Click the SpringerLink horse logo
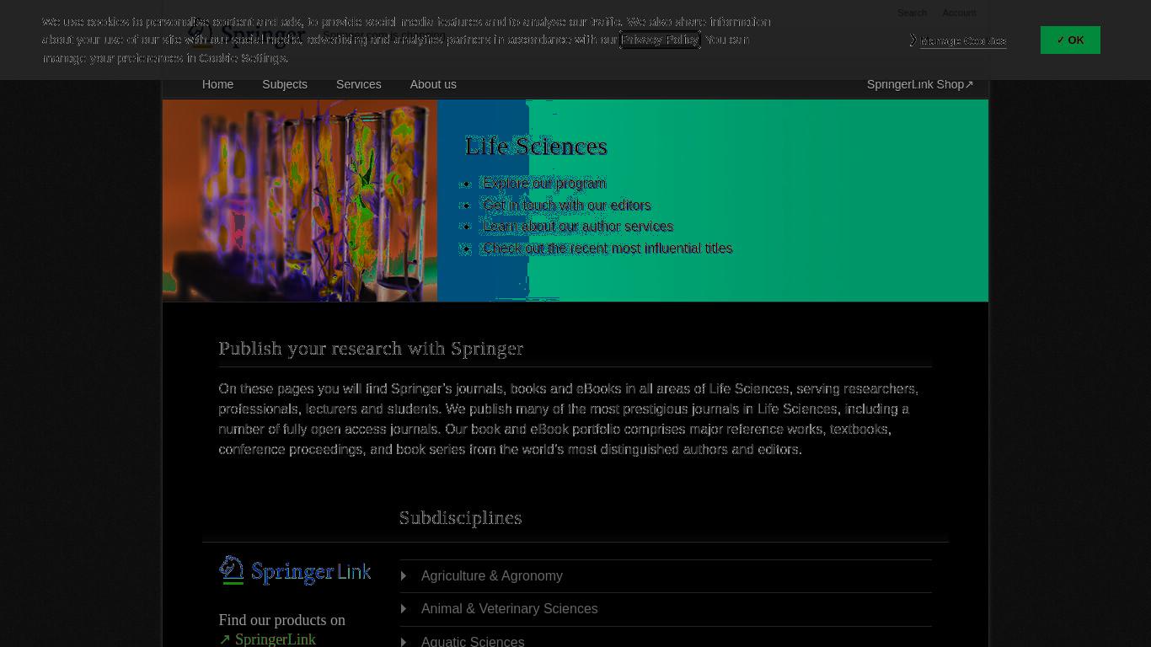The width and height of the screenshot is (1151, 647). coord(295,570)
